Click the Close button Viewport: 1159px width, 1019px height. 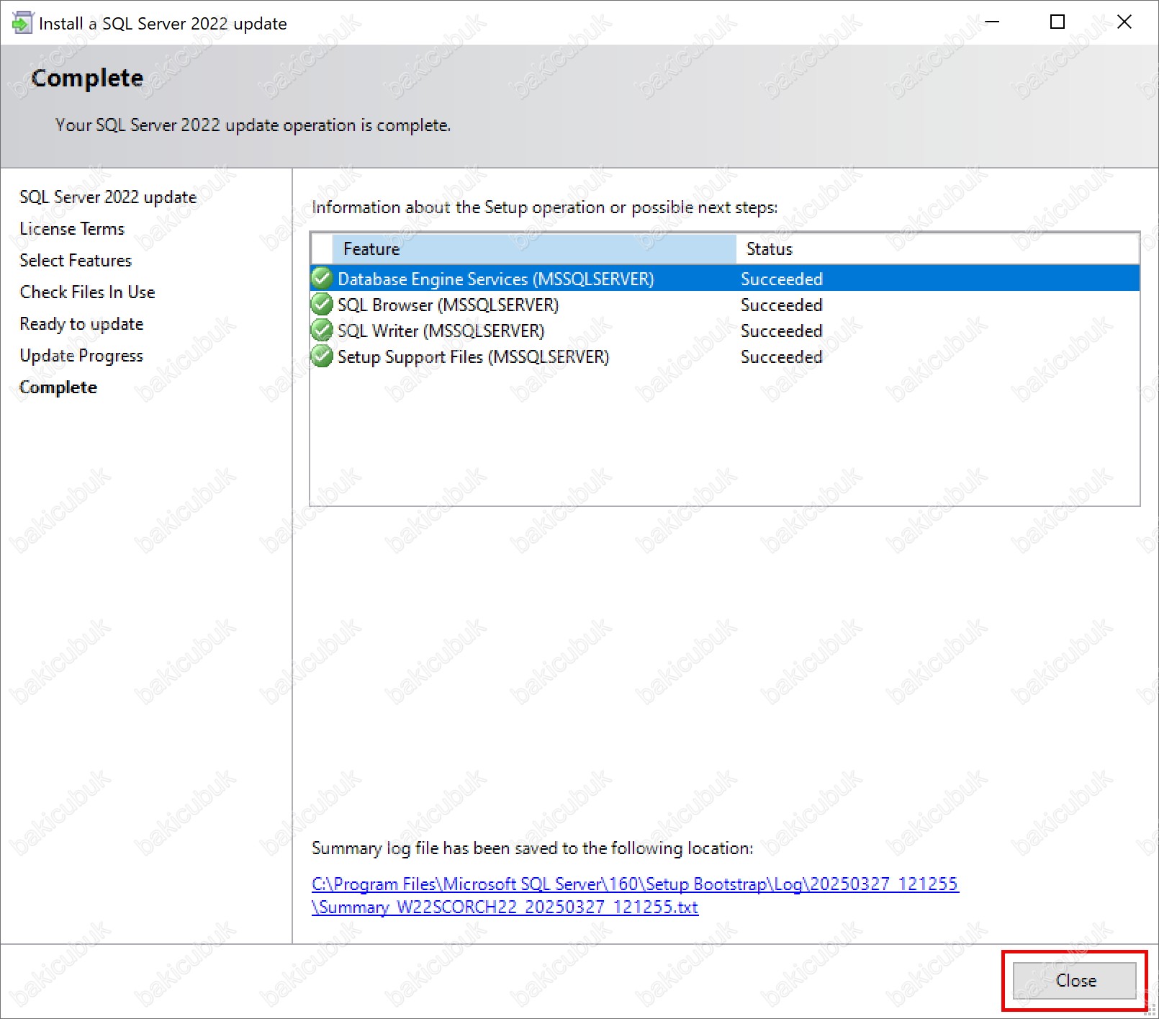click(1074, 980)
